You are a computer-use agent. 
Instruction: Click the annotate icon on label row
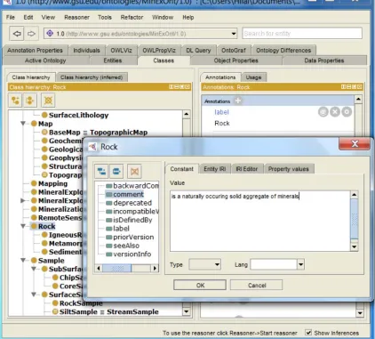coord(323,112)
